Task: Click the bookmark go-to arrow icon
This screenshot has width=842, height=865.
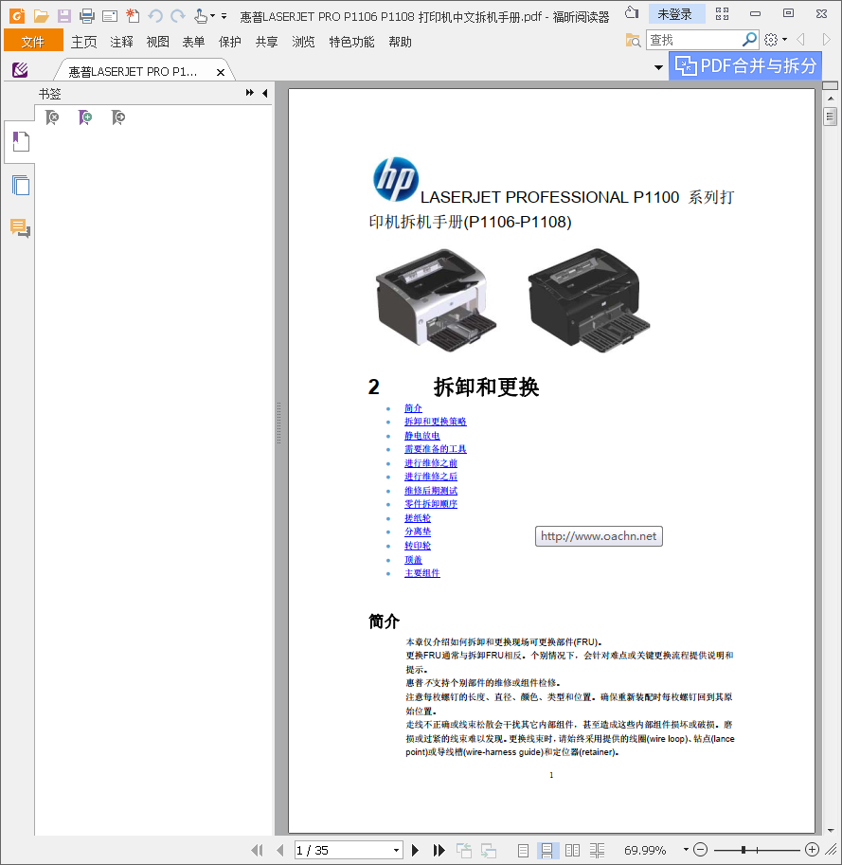Action: (x=118, y=117)
